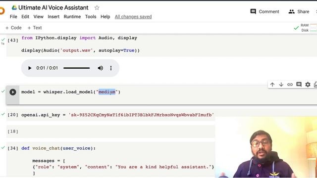The image size is (317, 178).
Task: Open the Edit menu
Action: pos(25,17)
